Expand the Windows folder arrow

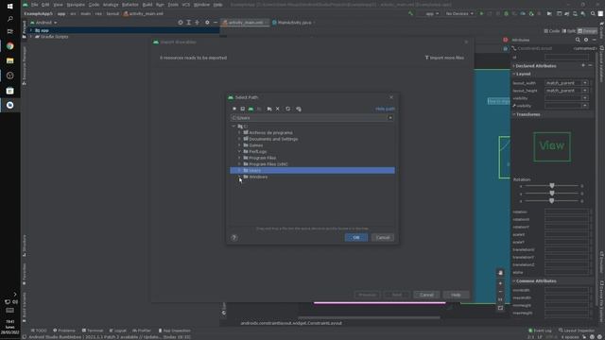[239, 177]
